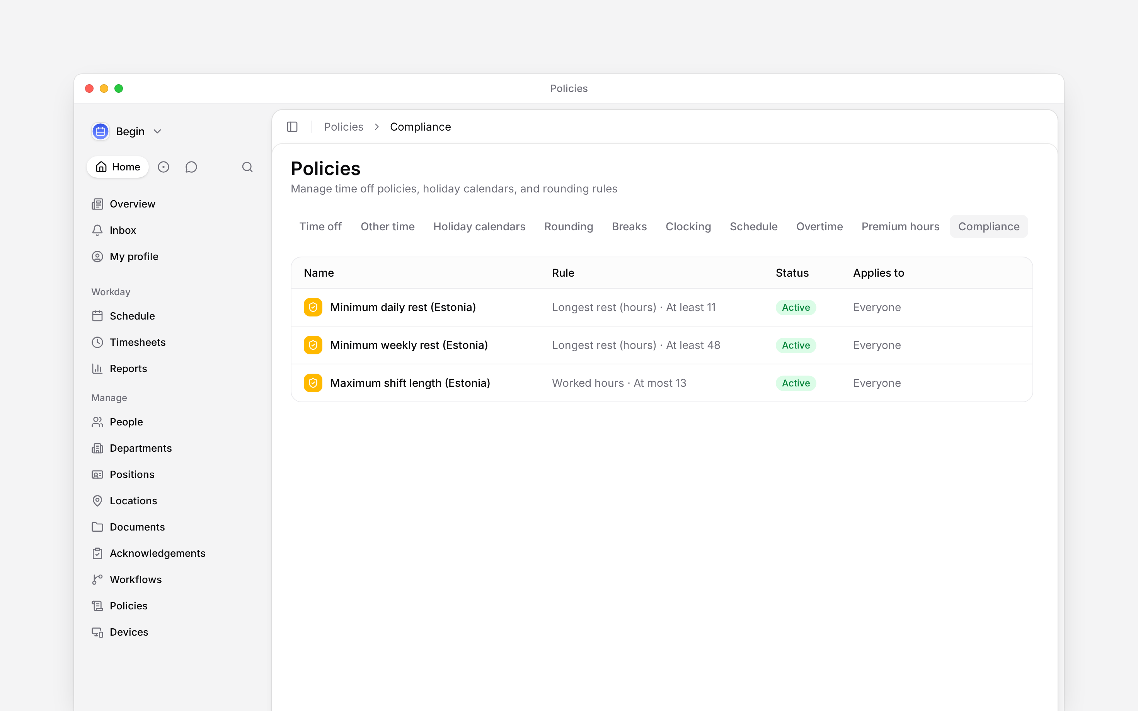Click the Reports bar chart icon
The width and height of the screenshot is (1138, 711).
[x=97, y=369]
